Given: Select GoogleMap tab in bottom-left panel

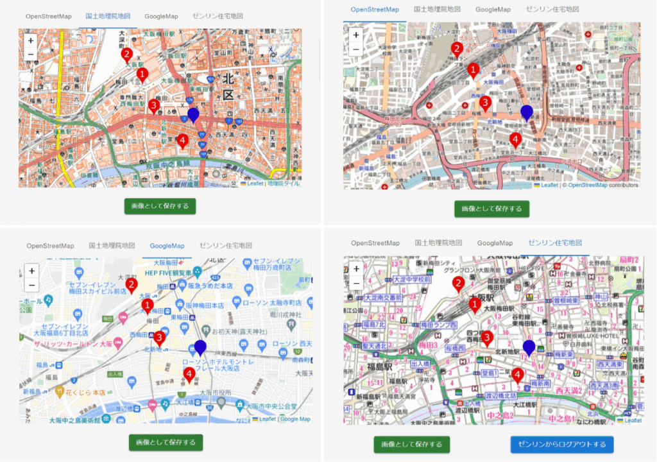Looking at the screenshot, I should (x=167, y=246).
